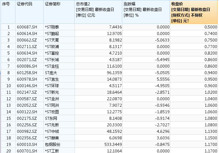
Task: Select stock code 600086.SH
Action: [27, 66]
